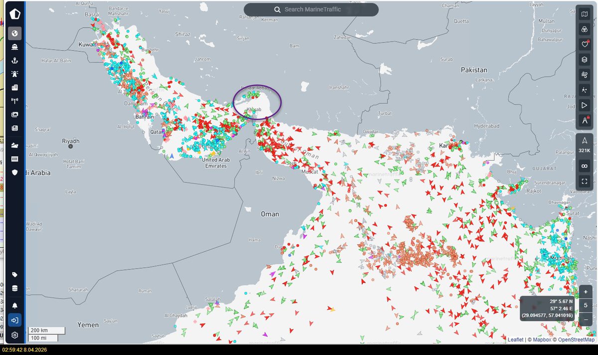The image size is (598, 355).
Task: Open the vessel filters circles icon
Action: (x=585, y=29)
